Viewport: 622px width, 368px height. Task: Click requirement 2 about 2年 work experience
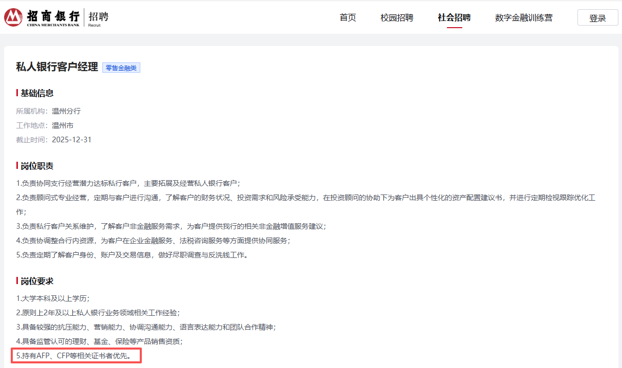tap(98, 312)
